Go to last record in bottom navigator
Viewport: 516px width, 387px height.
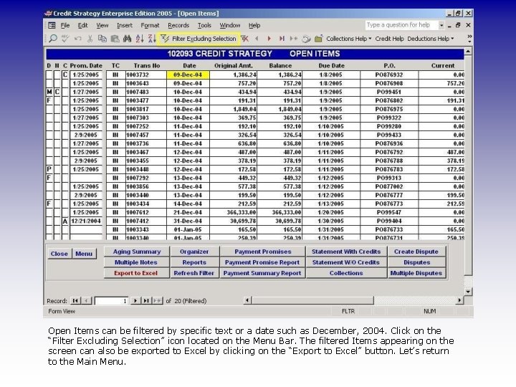tap(145, 300)
